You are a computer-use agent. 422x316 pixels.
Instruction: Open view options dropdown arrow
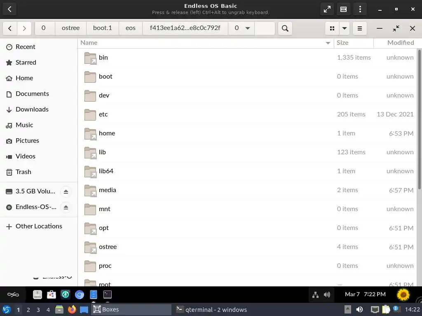tap(344, 28)
